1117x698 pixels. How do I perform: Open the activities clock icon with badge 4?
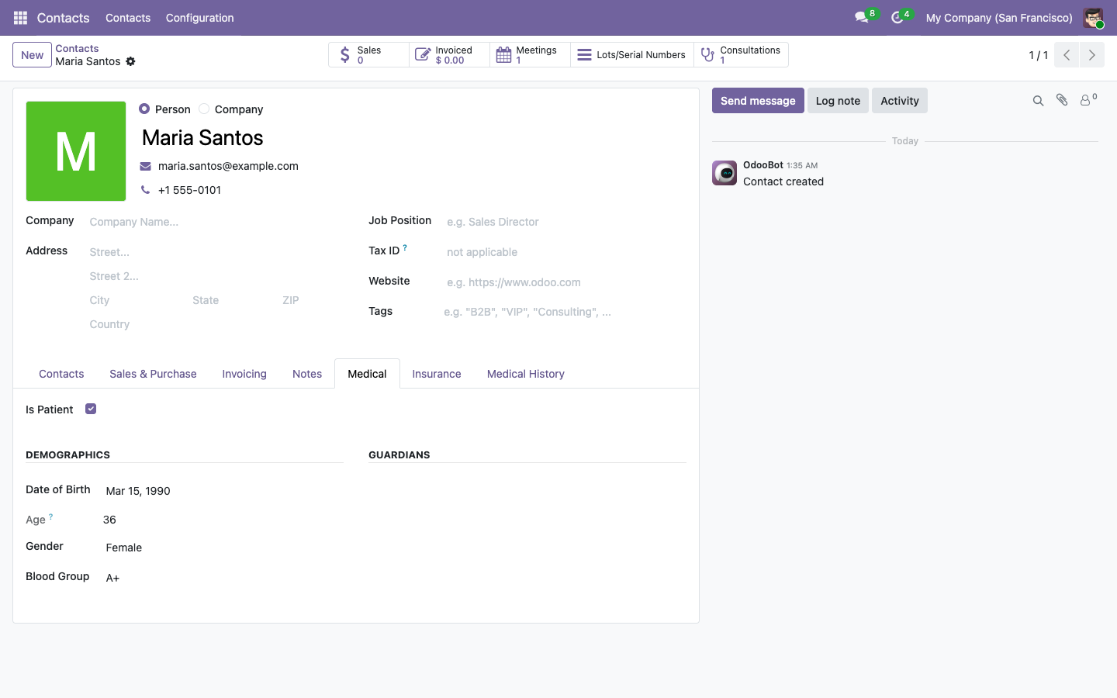901,17
